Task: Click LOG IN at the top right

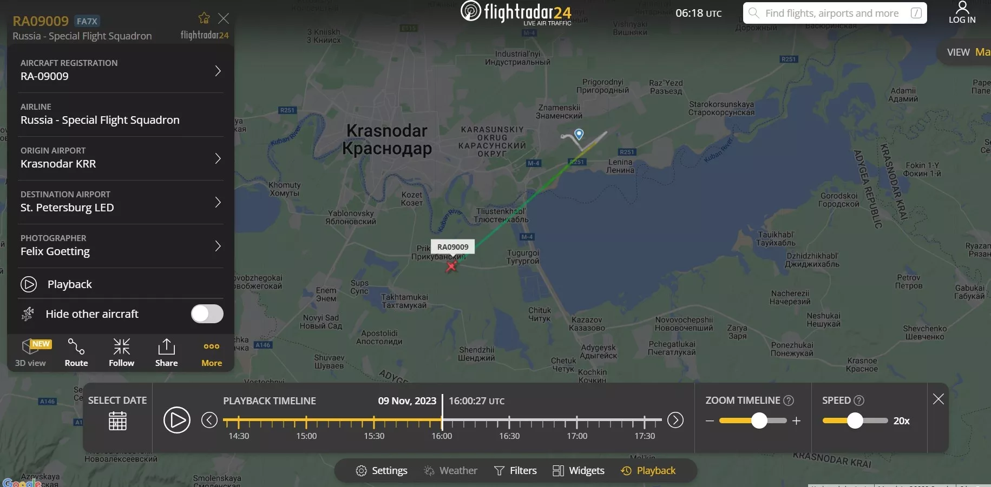Action: [962, 13]
